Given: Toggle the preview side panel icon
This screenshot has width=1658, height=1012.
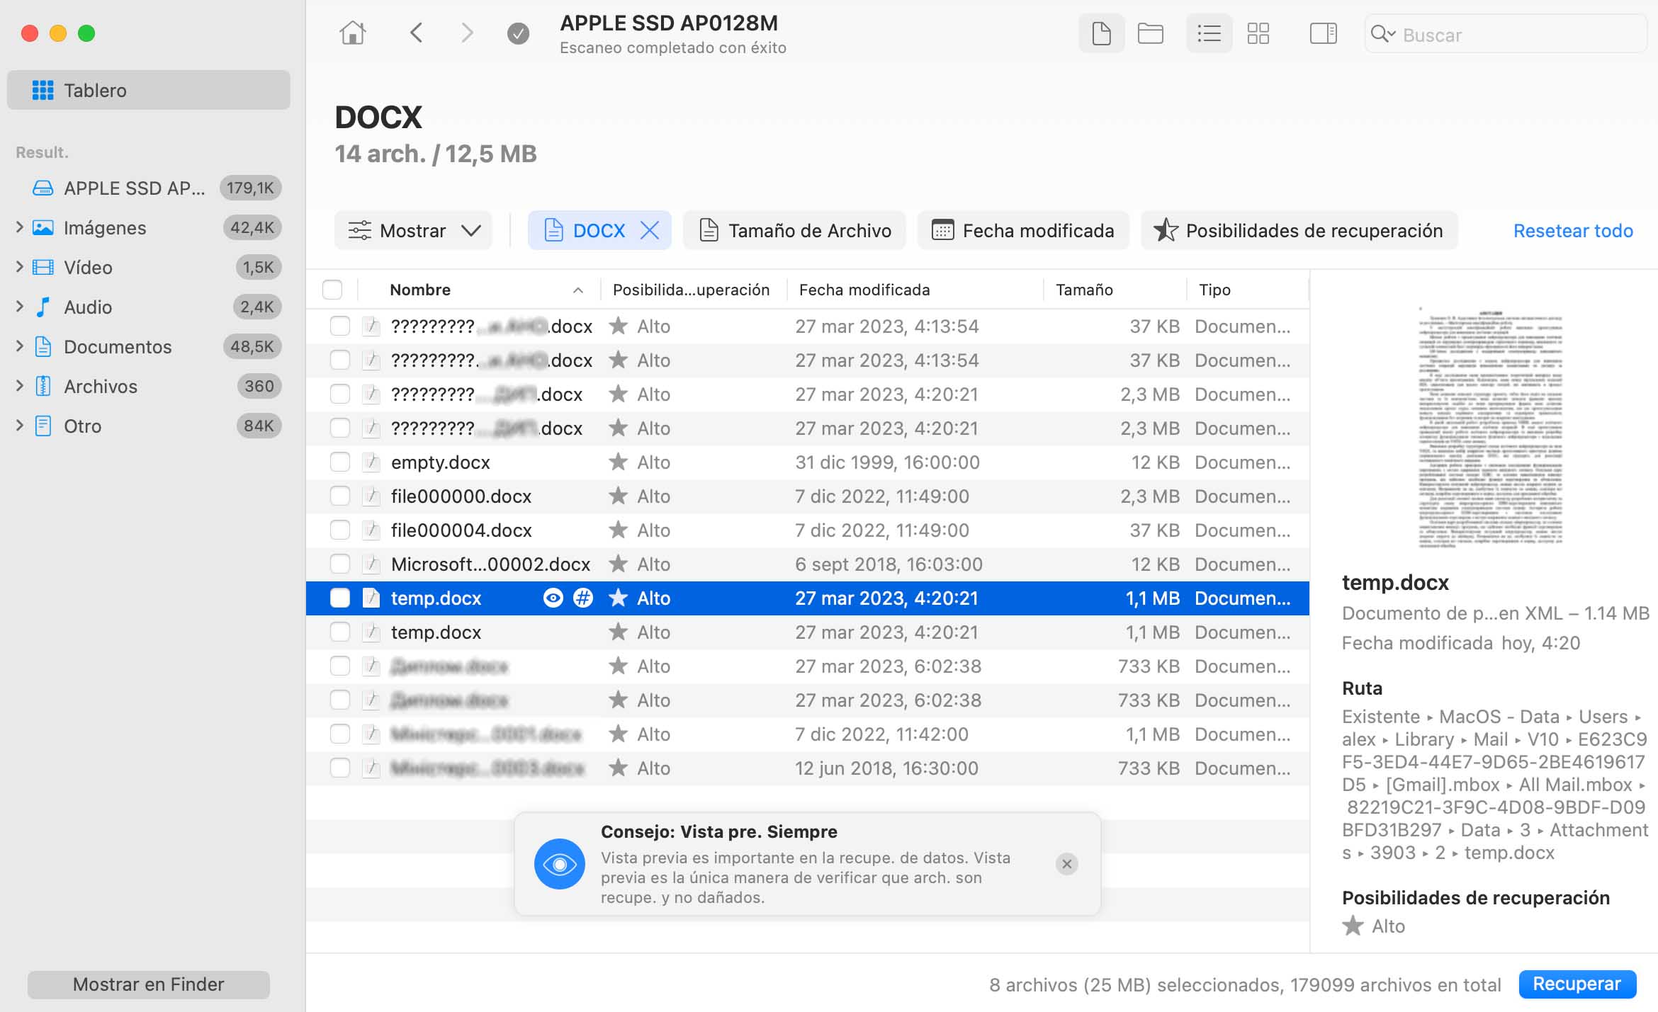Looking at the screenshot, I should tap(1323, 33).
